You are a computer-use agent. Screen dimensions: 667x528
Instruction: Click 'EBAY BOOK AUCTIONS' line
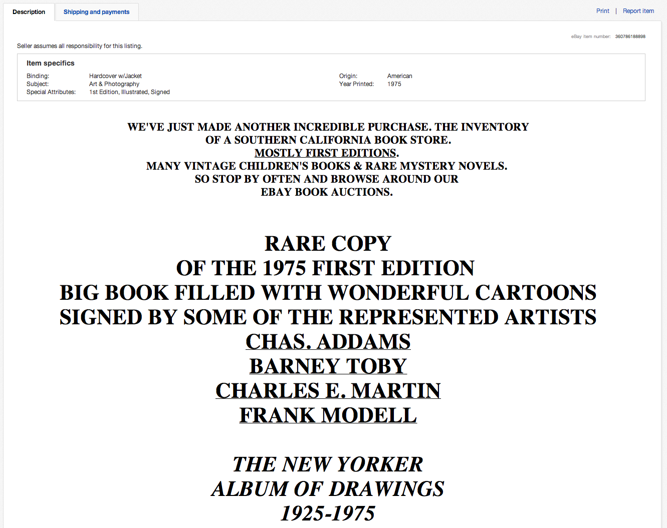pyautogui.click(x=327, y=192)
